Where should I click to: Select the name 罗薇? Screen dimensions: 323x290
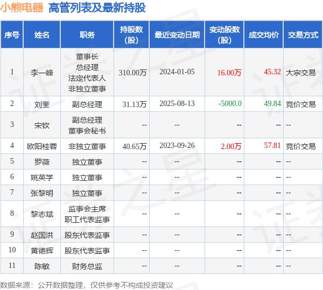(42, 162)
